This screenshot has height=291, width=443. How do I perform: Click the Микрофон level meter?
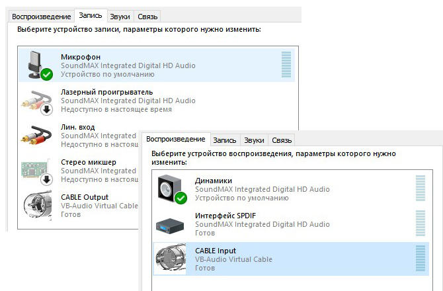[286, 64]
